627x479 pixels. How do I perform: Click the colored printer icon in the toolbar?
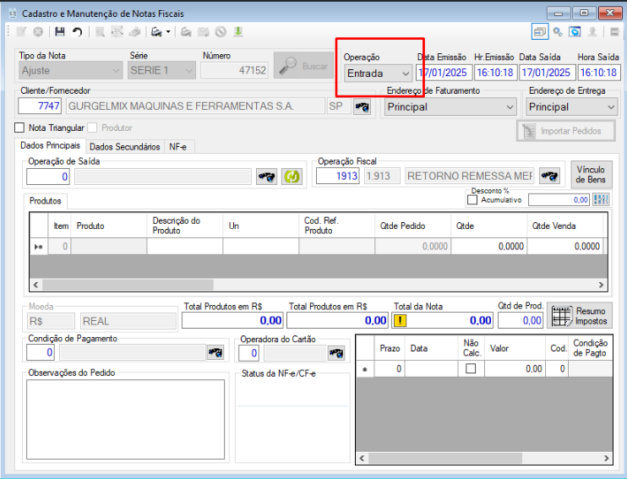click(x=156, y=31)
